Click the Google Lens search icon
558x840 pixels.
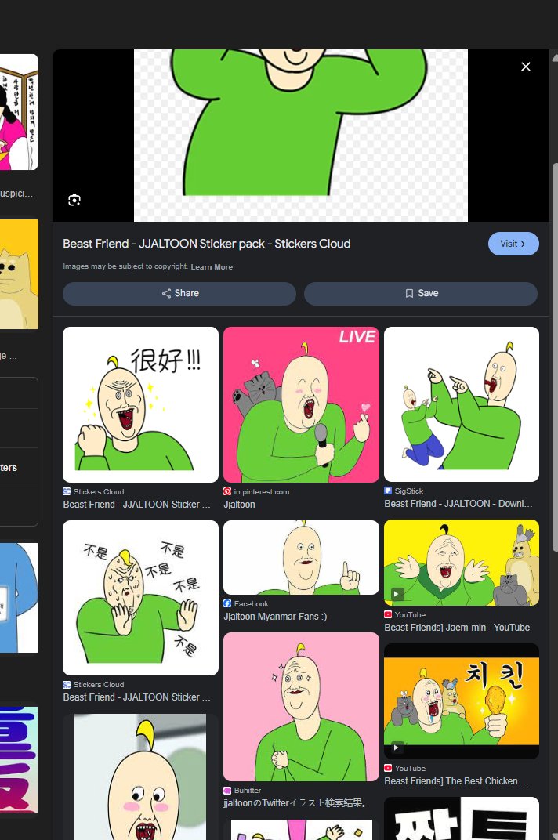(74, 201)
